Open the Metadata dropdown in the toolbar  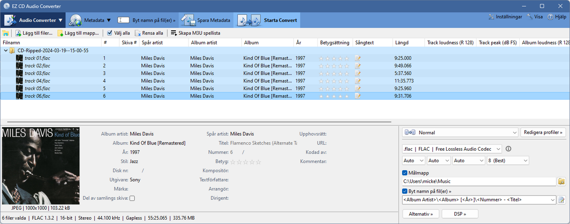pos(90,20)
